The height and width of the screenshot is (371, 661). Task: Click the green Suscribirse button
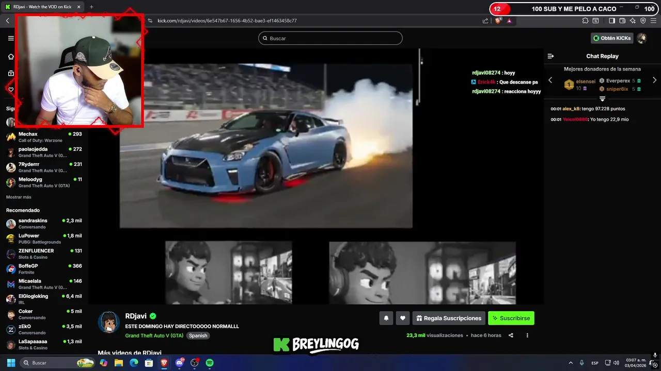(511, 318)
